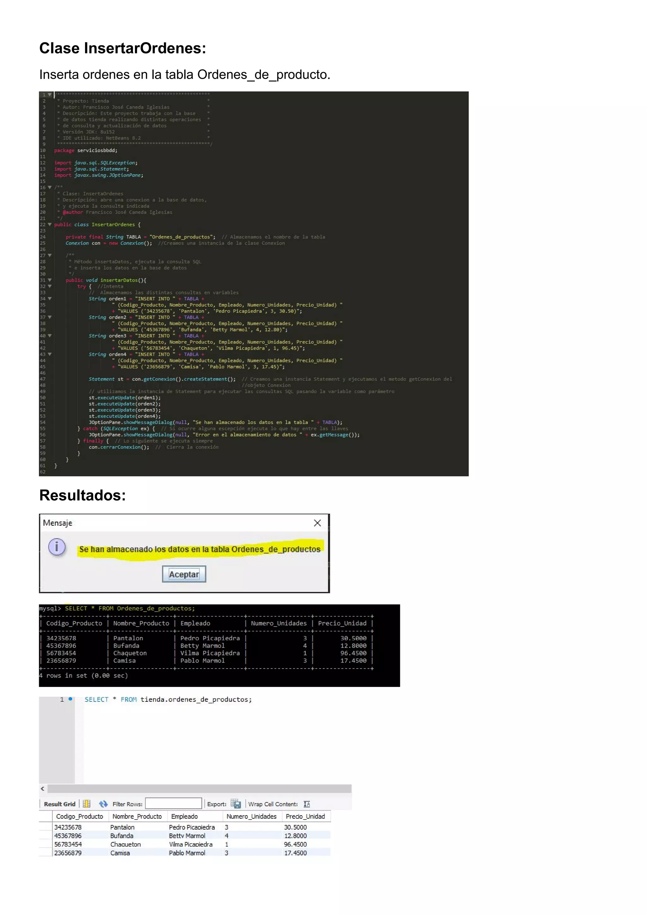Select the Camisa cell in the result grid

coord(137,853)
